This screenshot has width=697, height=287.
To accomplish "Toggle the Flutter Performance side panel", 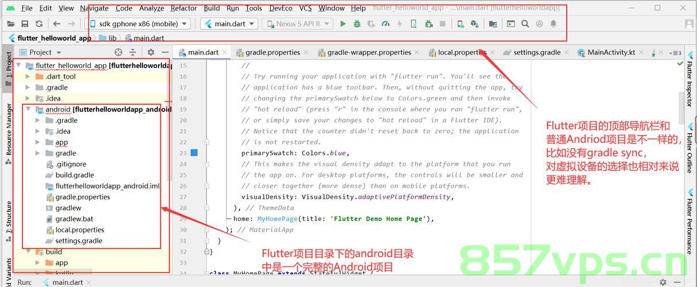I will [x=690, y=221].
